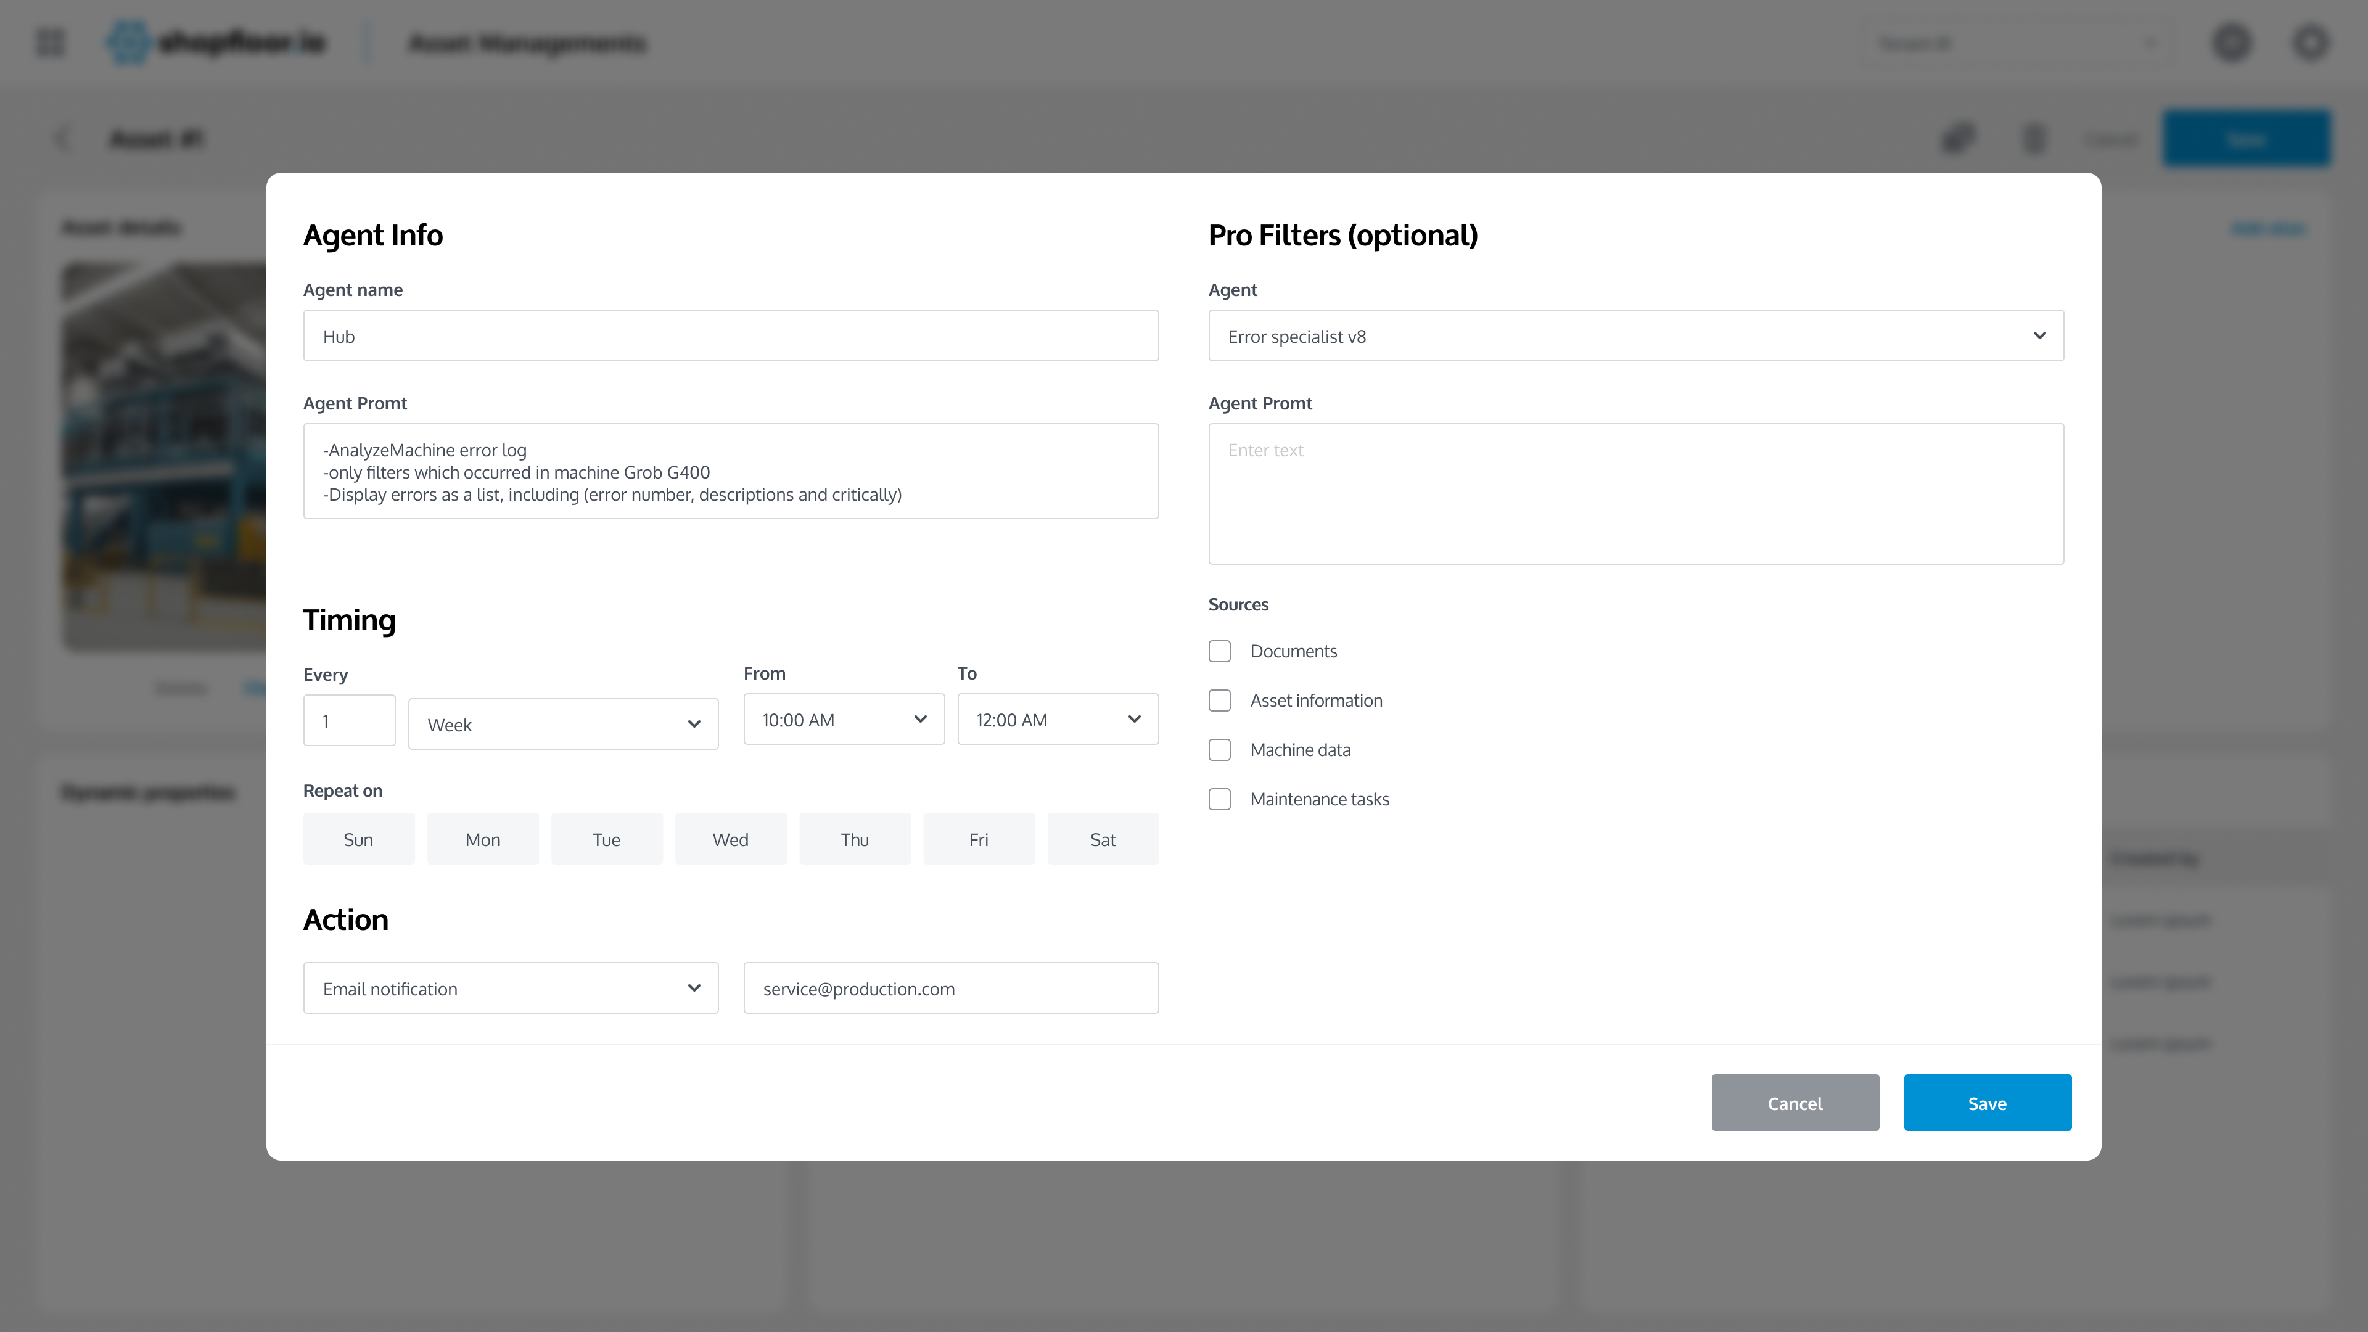Cancel the agent dialog
This screenshot has height=1332, width=2368.
point(1794,1103)
